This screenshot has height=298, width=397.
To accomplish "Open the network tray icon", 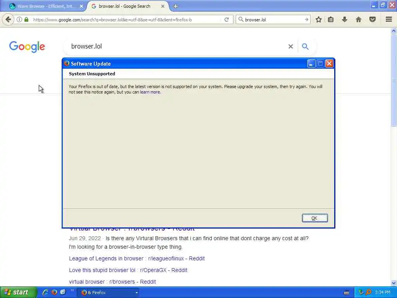I will 361,292.
